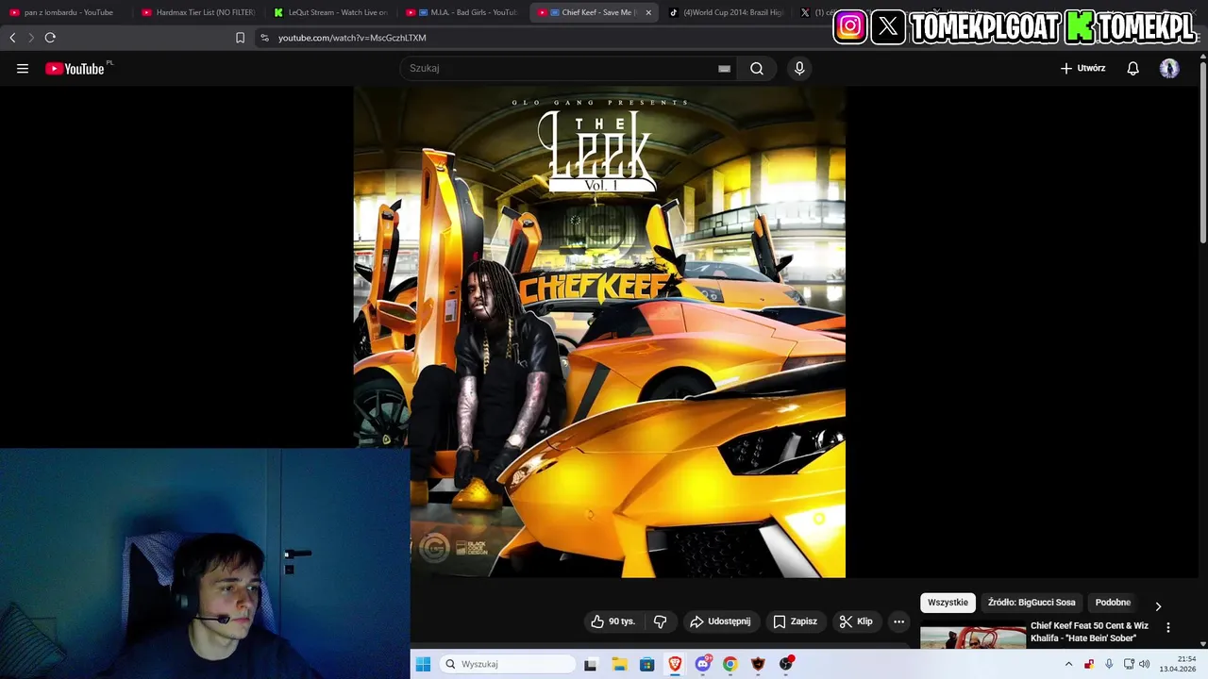Click the Udostępnij share button
Image resolution: width=1208 pixels, height=679 pixels.
click(721, 621)
